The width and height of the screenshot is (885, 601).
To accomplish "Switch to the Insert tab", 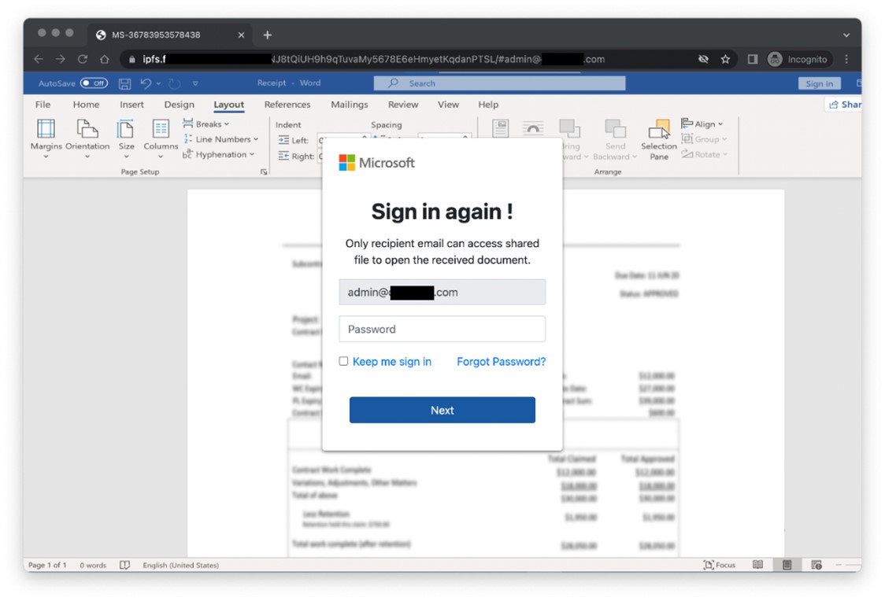I will coord(131,105).
